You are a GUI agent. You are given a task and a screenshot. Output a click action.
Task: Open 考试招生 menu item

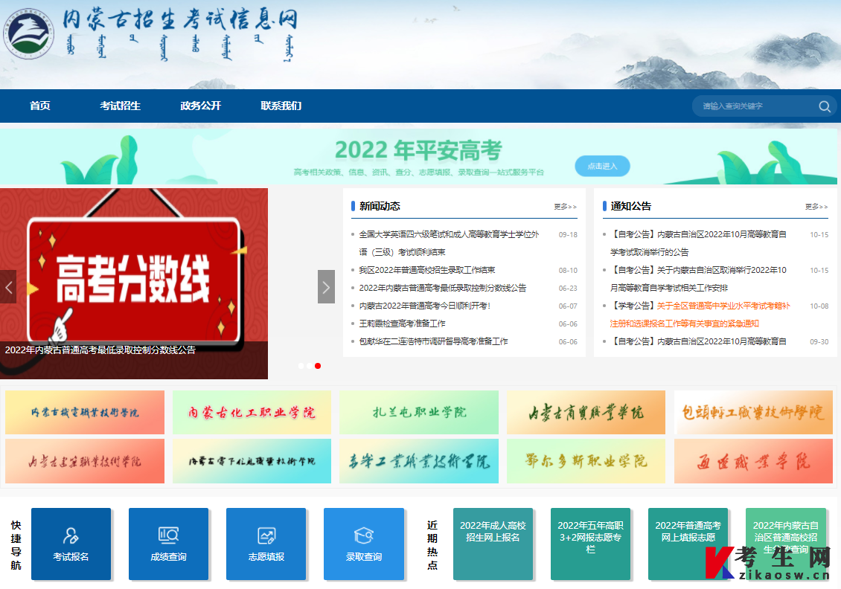(x=120, y=106)
